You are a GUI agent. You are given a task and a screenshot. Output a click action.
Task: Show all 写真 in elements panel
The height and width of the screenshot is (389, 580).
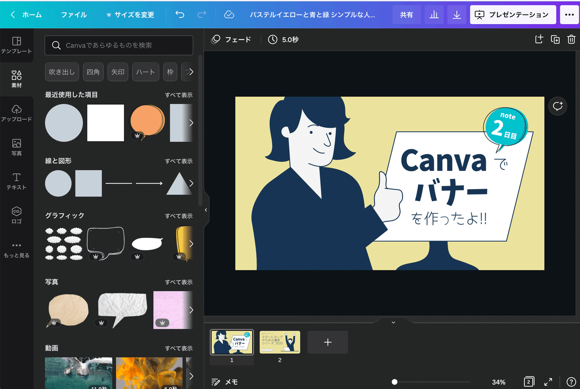click(178, 282)
